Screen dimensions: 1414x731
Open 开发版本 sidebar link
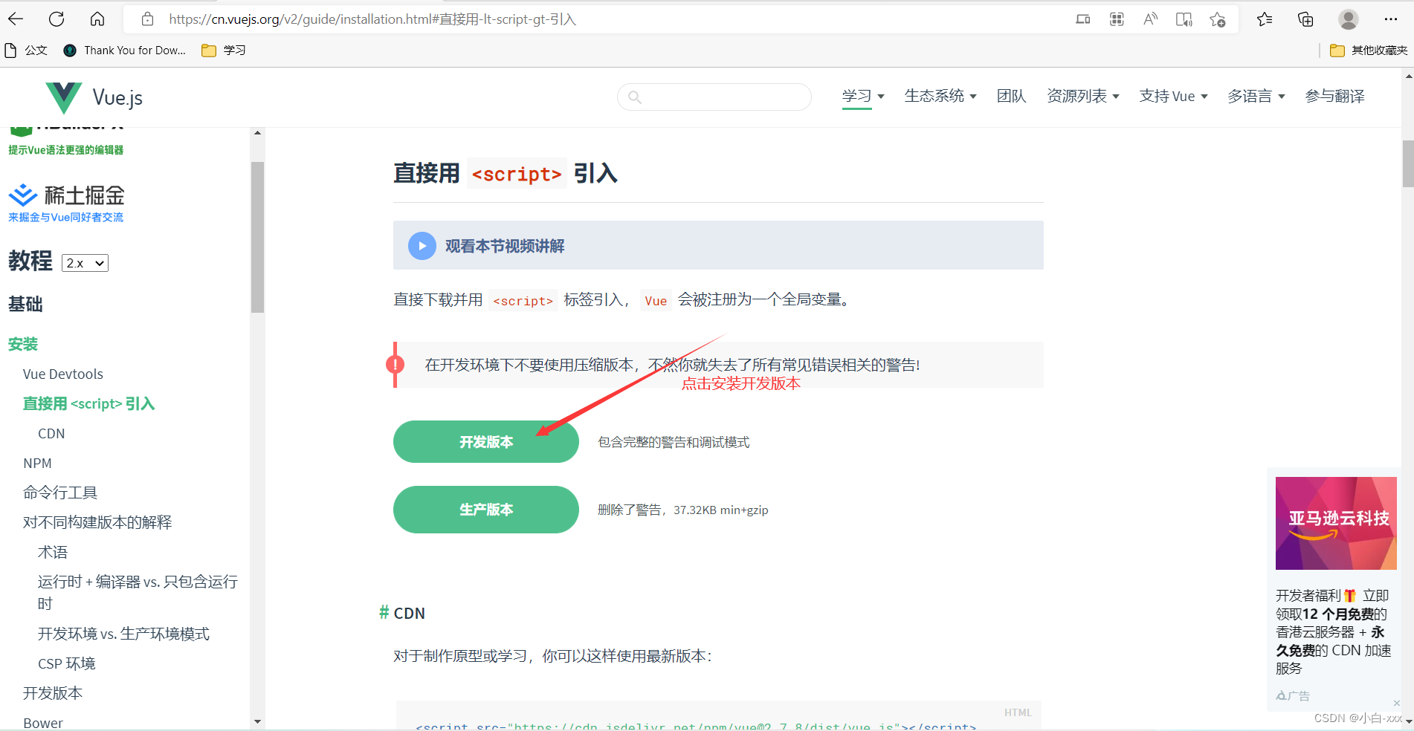point(53,693)
